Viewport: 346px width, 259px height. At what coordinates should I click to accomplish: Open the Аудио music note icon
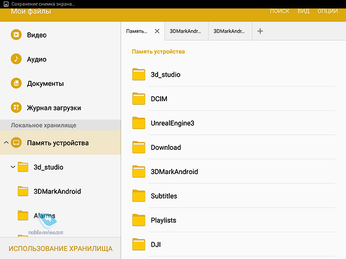16,59
